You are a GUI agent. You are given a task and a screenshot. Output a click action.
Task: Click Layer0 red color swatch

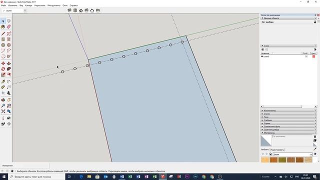(313, 56)
